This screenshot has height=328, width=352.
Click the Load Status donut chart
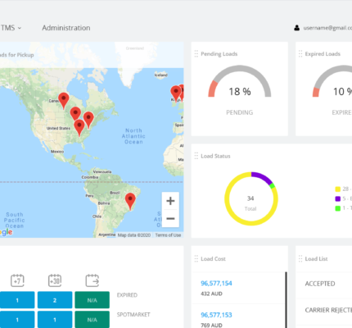tap(251, 198)
